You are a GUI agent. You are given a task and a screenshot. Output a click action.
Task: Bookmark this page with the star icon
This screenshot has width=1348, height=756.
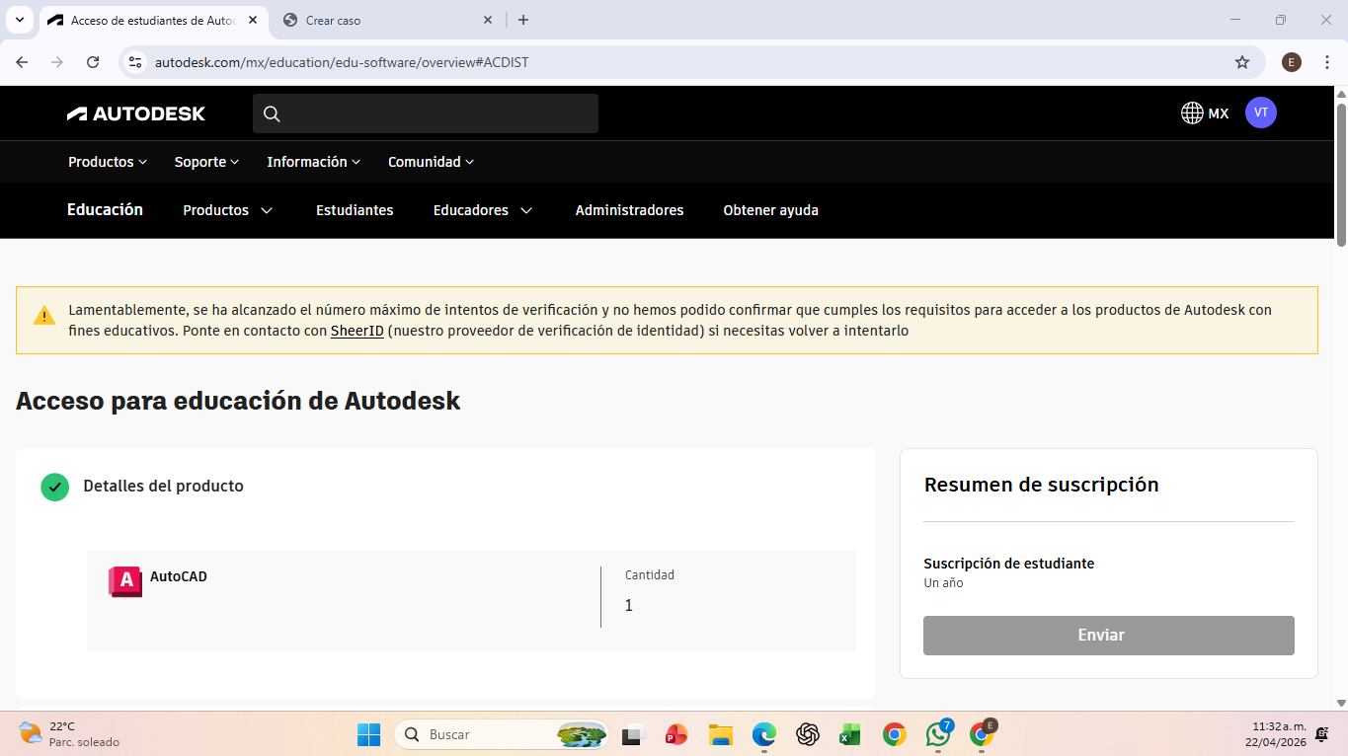coord(1242,62)
